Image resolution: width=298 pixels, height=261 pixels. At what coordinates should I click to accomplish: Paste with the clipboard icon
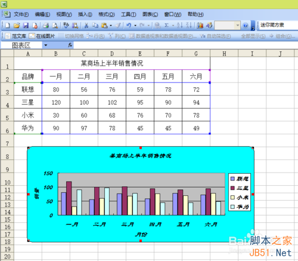pyautogui.click(x=104, y=26)
